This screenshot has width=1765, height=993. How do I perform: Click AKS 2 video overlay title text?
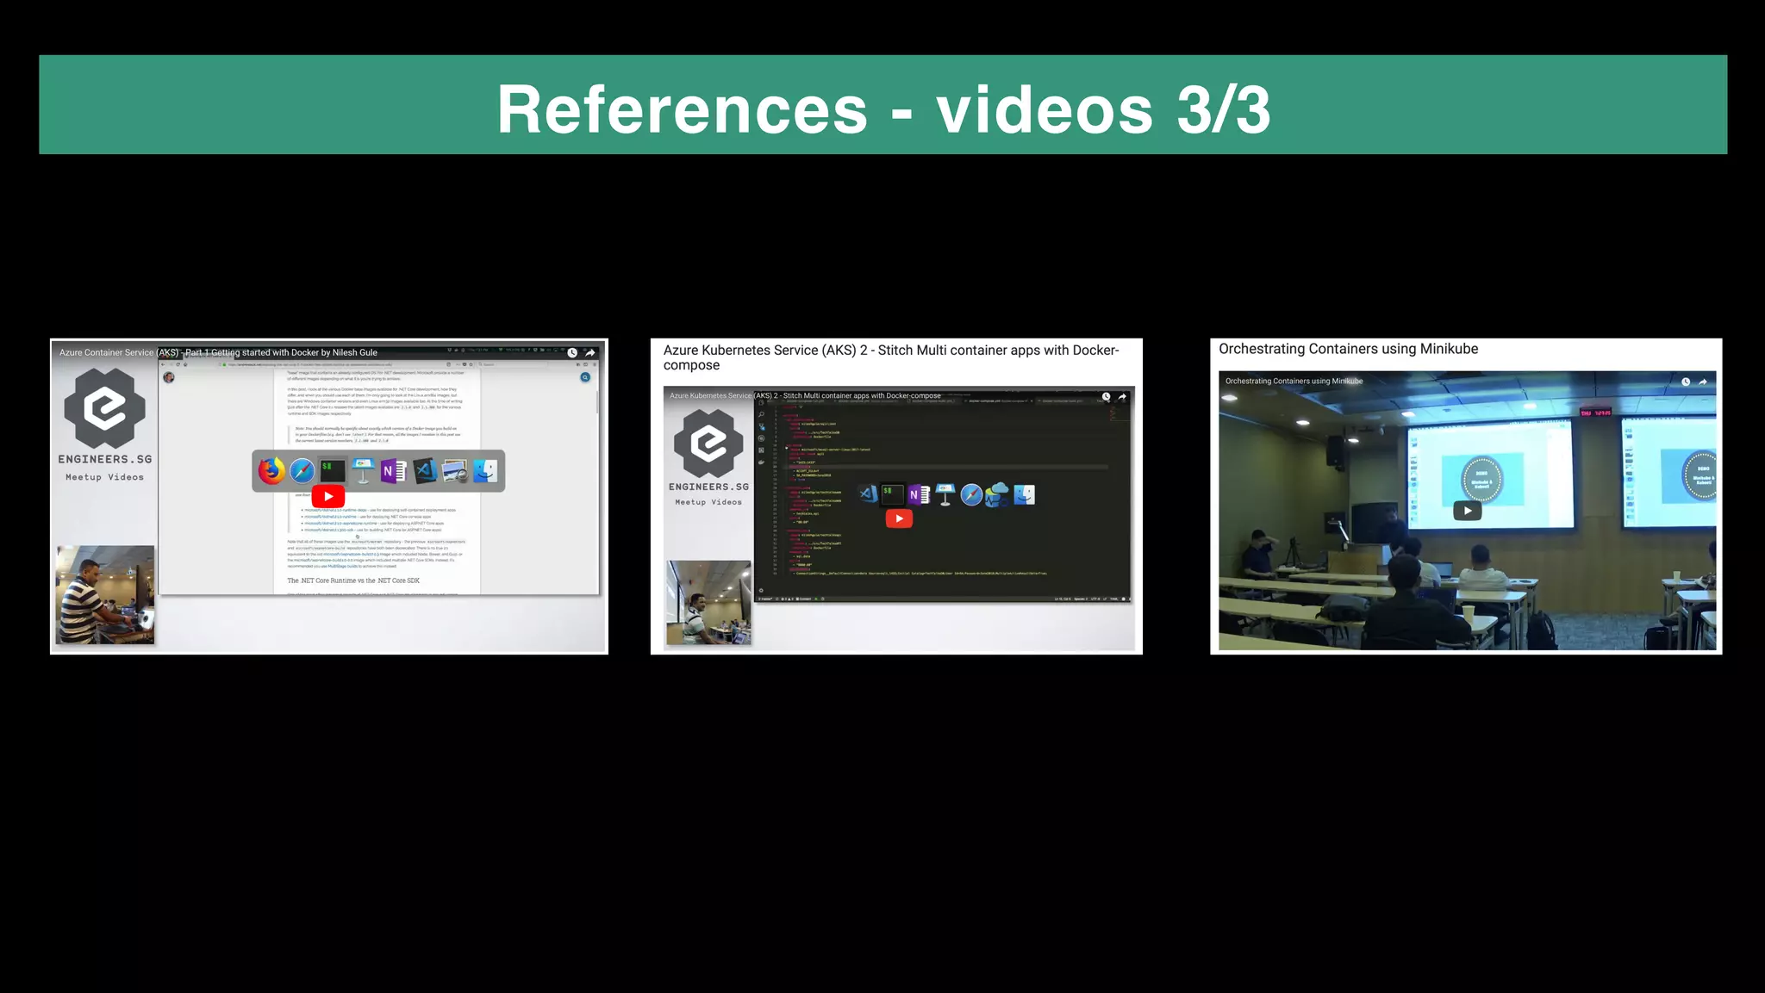tap(805, 396)
